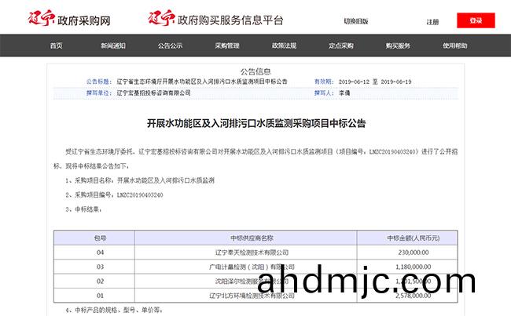Open the 首页 menu item
The image size is (511, 316).
click(x=56, y=45)
